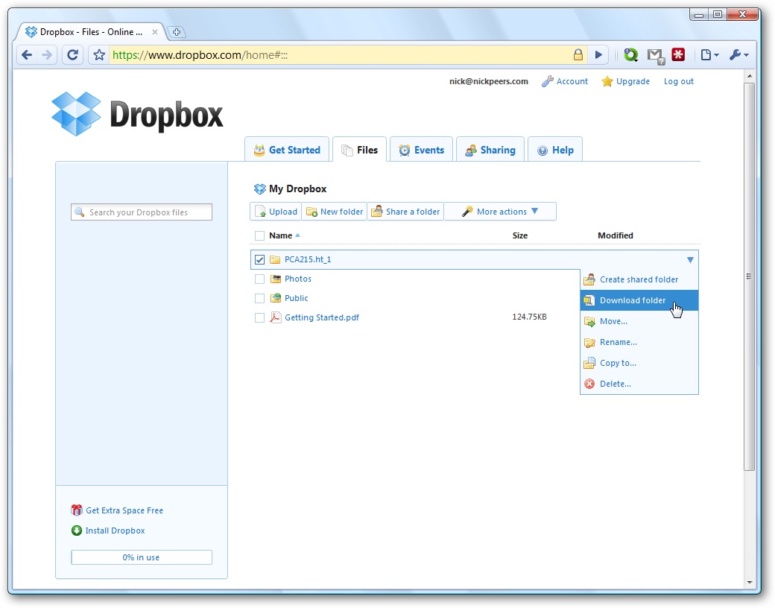
Task: Choose Move... in the context menu
Action: 639,321
